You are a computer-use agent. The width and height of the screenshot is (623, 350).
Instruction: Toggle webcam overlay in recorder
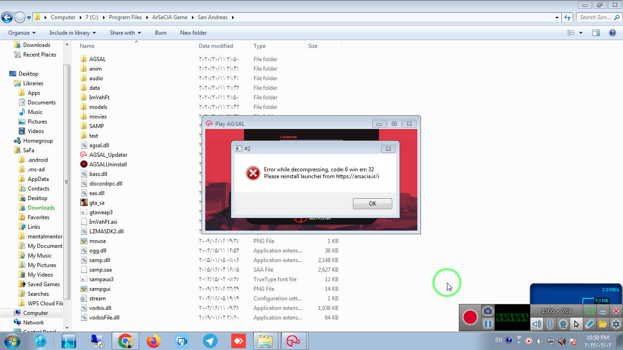(x=563, y=324)
